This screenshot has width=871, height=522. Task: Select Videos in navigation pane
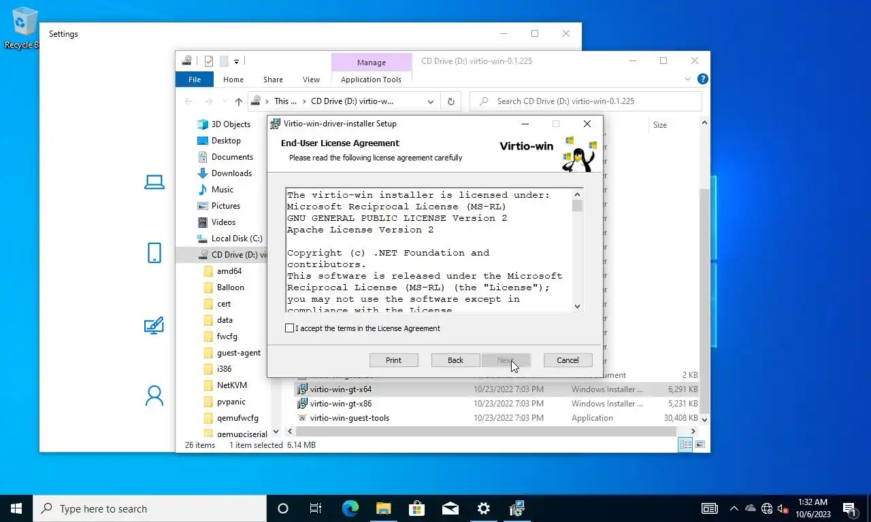click(223, 222)
